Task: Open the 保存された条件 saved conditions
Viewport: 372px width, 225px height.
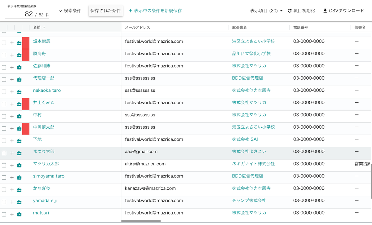Action: tap(106, 11)
